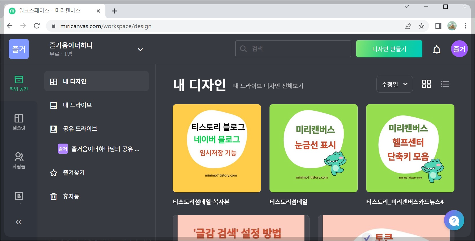The width and height of the screenshot is (475, 241).
Task: Close the 워크스페이스 - 미리캔버스 tab
Action: pos(98,11)
